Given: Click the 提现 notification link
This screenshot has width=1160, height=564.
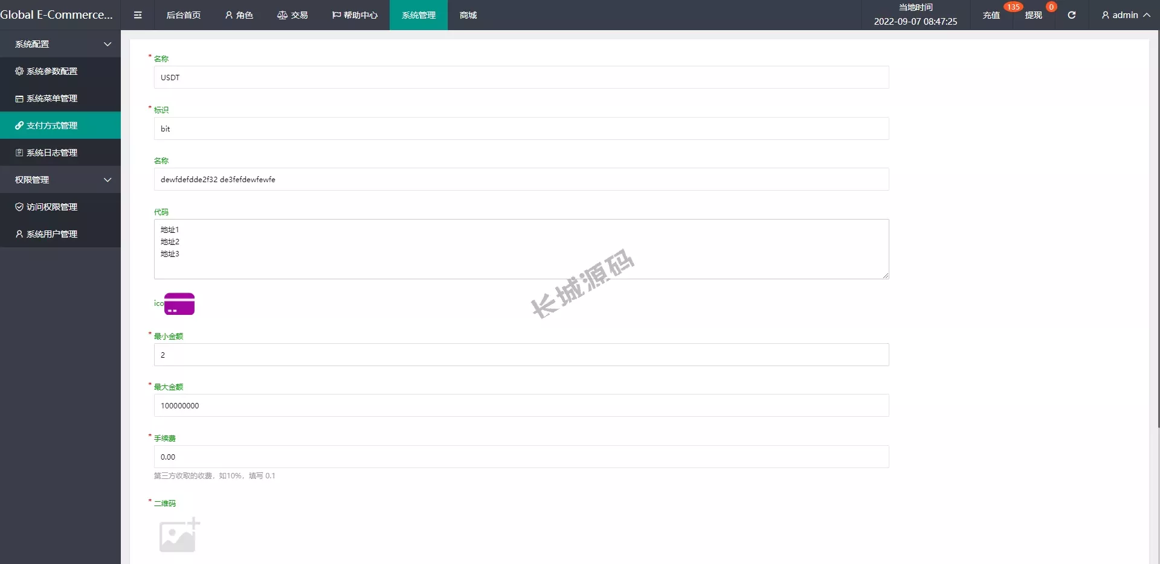Looking at the screenshot, I should coord(1034,15).
